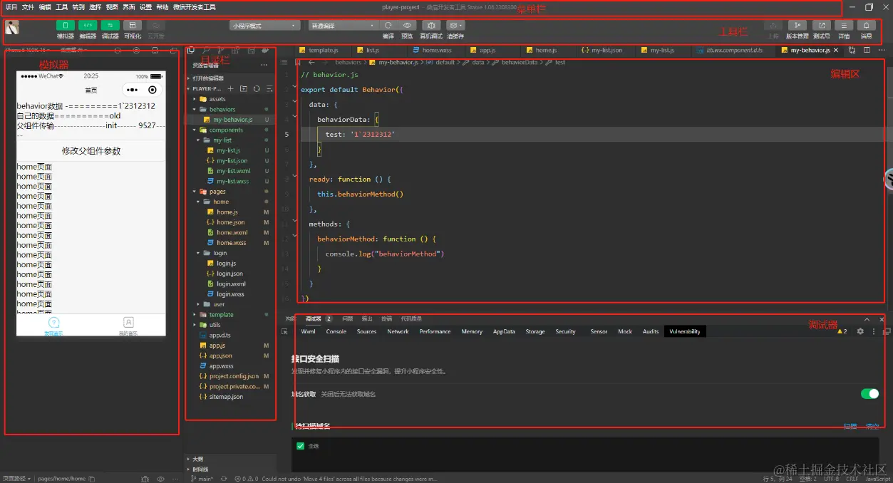Open the 设置 menu
This screenshot has width=893, height=483.
pyautogui.click(x=145, y=7)
